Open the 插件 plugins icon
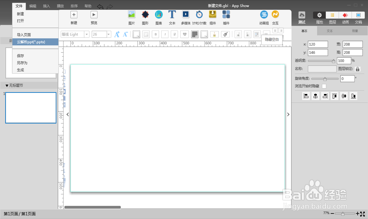This screenshot has height=219, width=368. point(226,15)
